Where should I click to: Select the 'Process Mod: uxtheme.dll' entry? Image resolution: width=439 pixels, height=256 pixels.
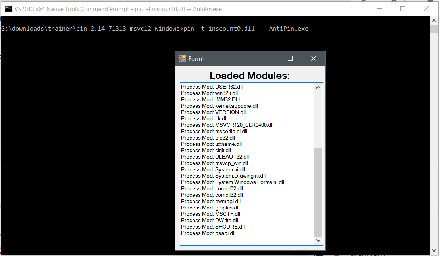click(212, 144)
